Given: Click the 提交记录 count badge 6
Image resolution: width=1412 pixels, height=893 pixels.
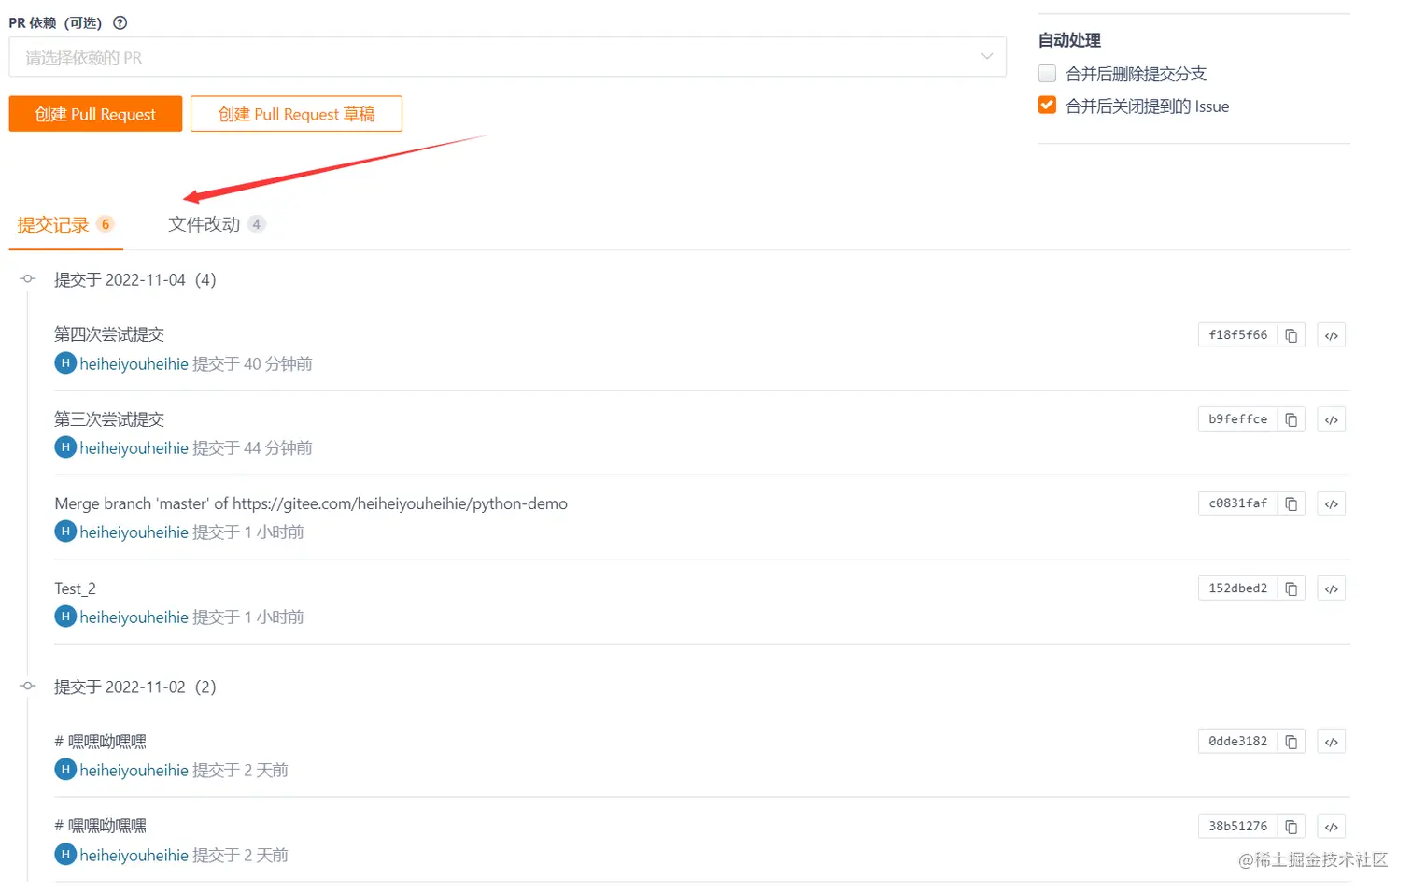Looking at the screenshot, I should pyautogui.click(x=106, y=224).
